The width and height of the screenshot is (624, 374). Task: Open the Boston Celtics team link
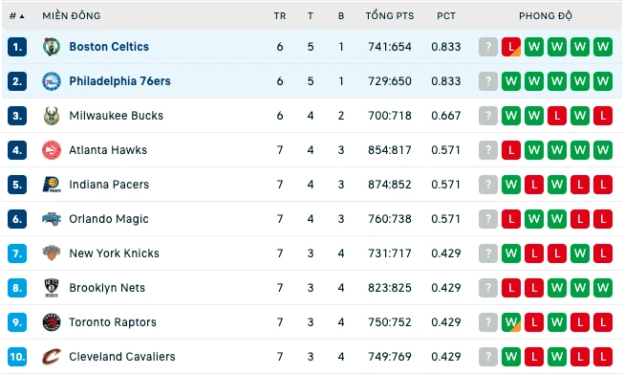[109, 47]
